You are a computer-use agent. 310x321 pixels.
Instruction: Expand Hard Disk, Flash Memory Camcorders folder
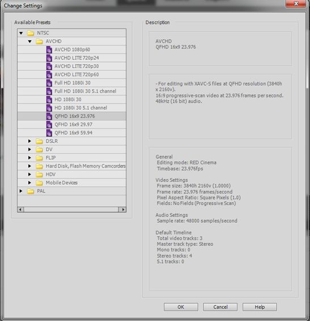coord(29,166)
